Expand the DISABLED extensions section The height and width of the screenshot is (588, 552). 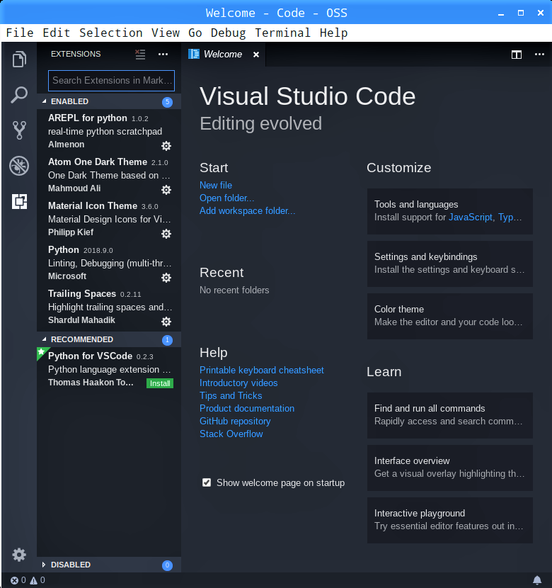coord(108,565)
